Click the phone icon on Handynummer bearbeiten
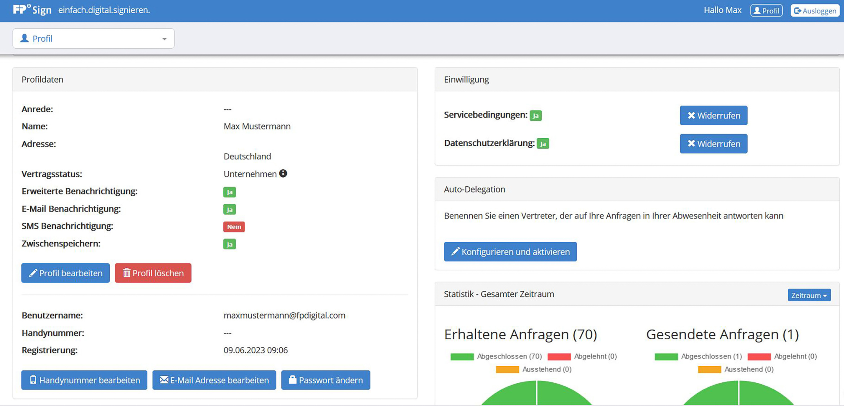Image resolution: width=844 pixels, height=406 pixels. pos(34,380)
